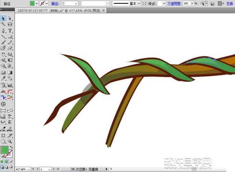Screen dimensions: 235x172
Task: Expand the stroke style 基本 dropdown
Action: point(139,3)
